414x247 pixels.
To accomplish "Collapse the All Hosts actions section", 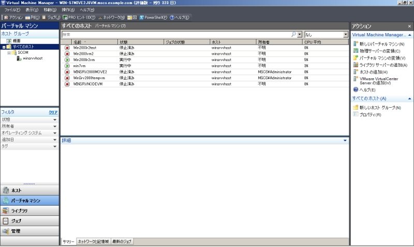I will (x=409, y=98).
